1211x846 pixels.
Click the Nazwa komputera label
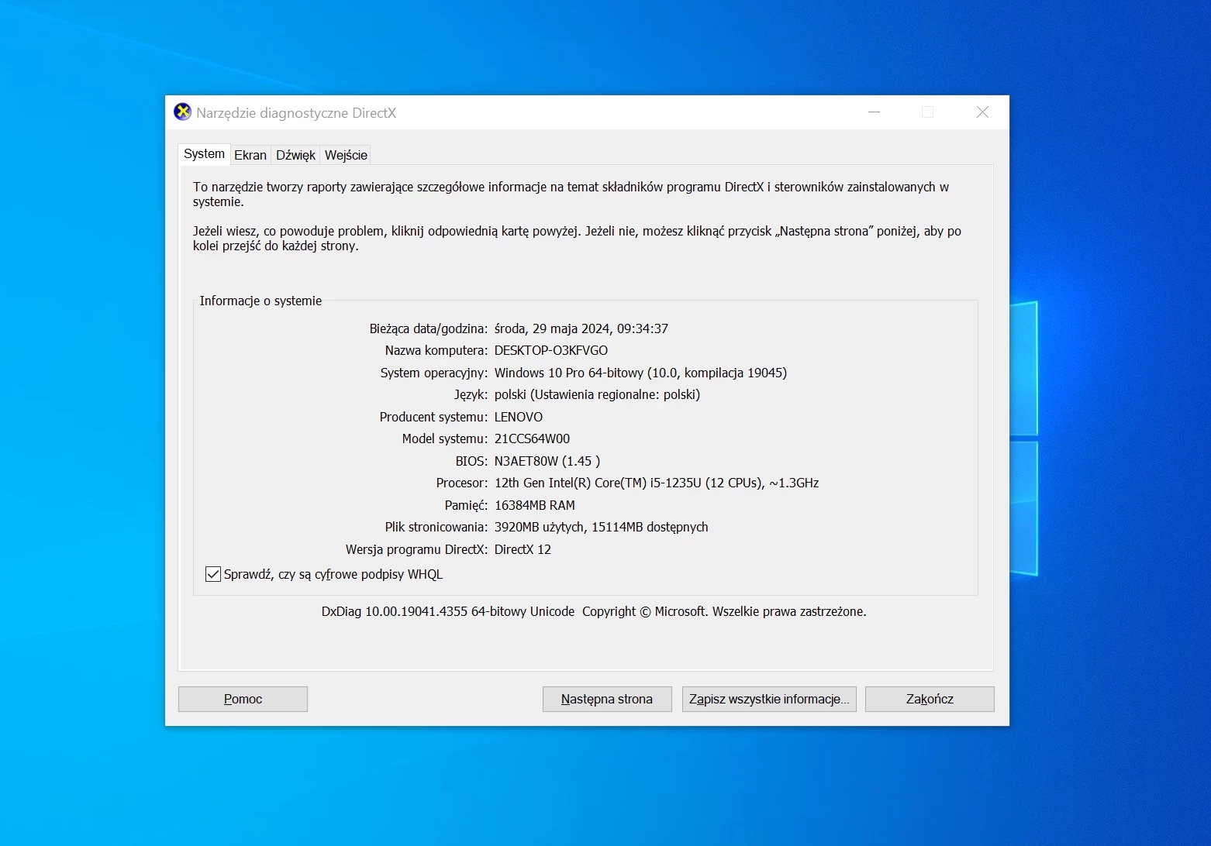tap(436, 350)
